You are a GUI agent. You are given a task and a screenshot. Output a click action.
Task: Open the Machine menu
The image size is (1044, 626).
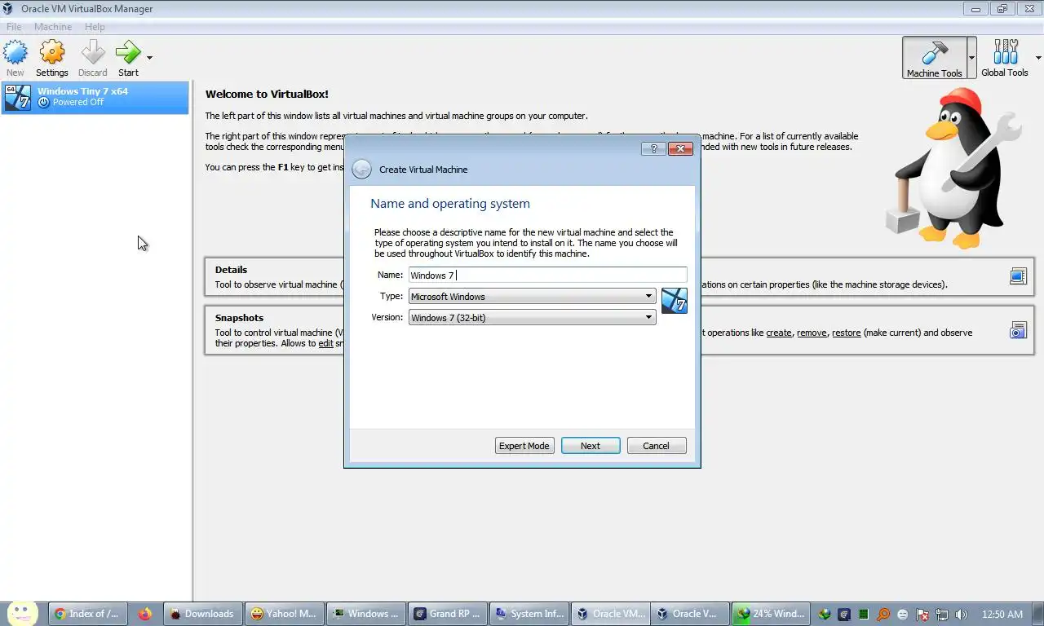click(53, 27)
